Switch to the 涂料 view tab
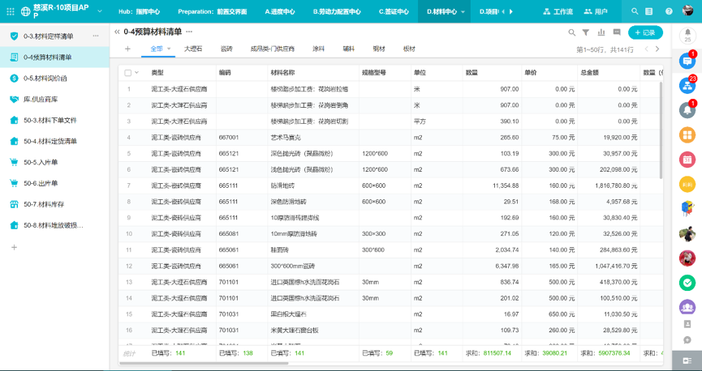Screen dimensions: 702x371 click(318, 49)
